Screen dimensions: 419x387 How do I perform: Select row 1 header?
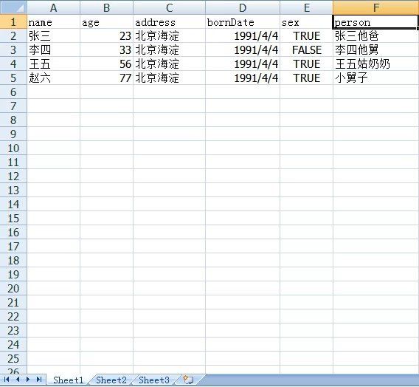tap(13, 21)
